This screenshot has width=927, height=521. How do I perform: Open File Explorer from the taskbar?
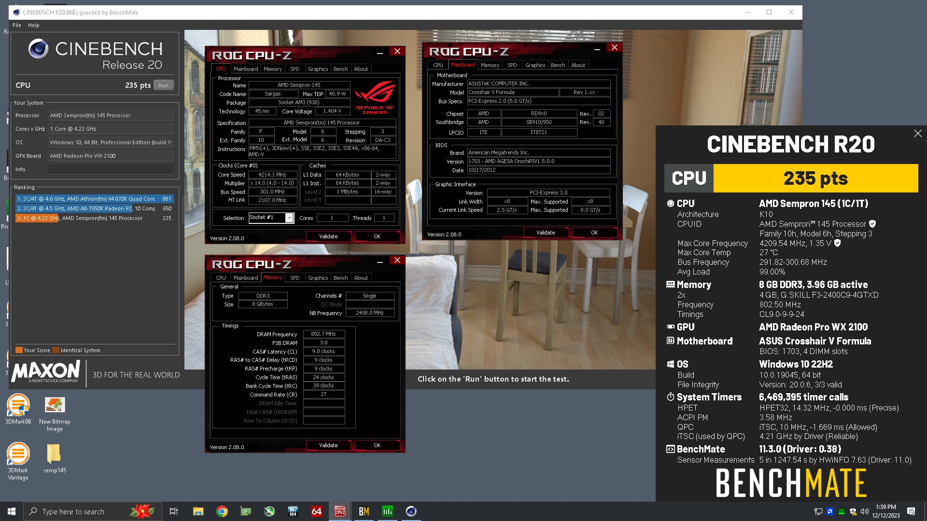pyautogui.click(x=198, y=511)
